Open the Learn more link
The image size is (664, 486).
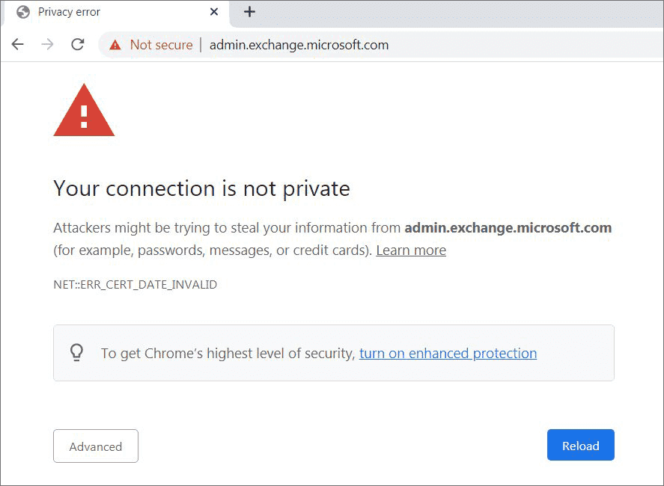(411, 250)
